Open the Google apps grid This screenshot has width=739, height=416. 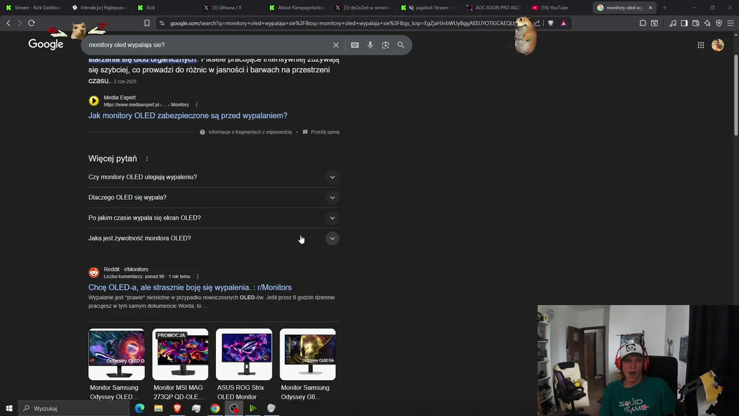700,45
